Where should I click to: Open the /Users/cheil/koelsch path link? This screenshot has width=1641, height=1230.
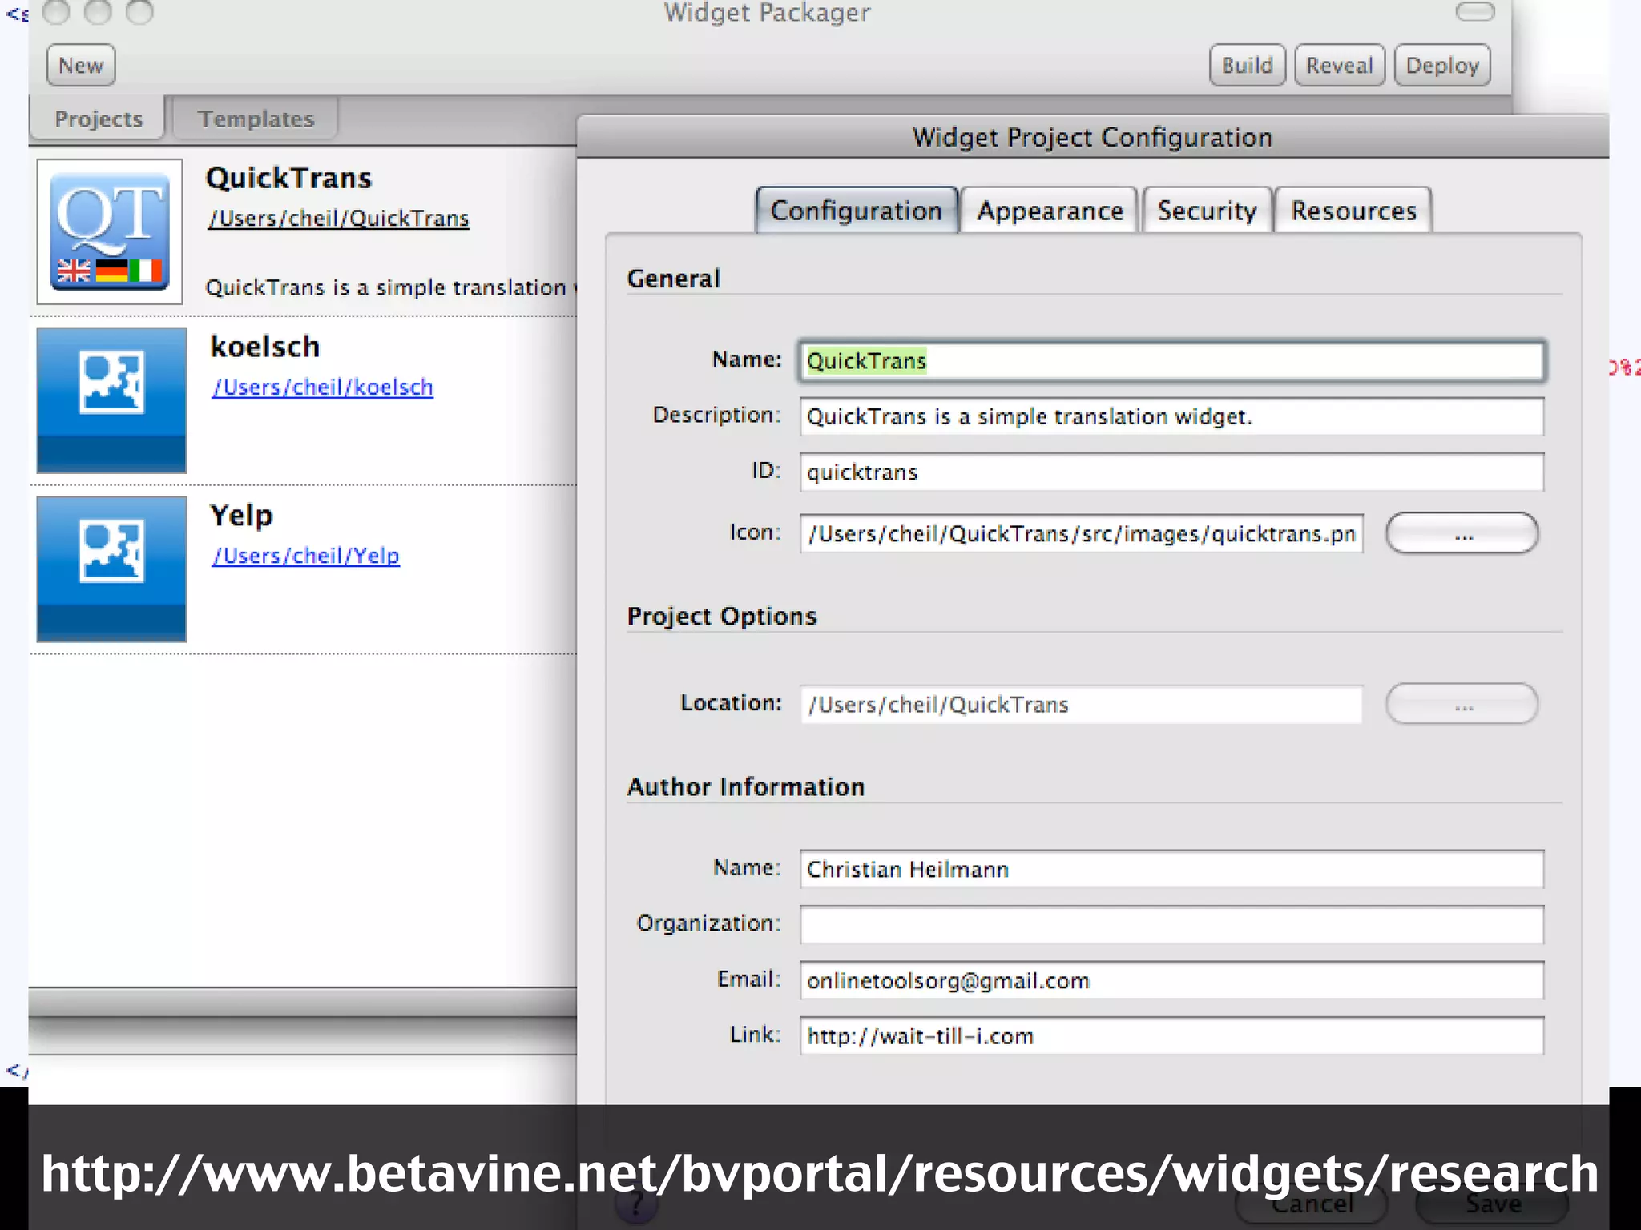click(x=322, y=388)
